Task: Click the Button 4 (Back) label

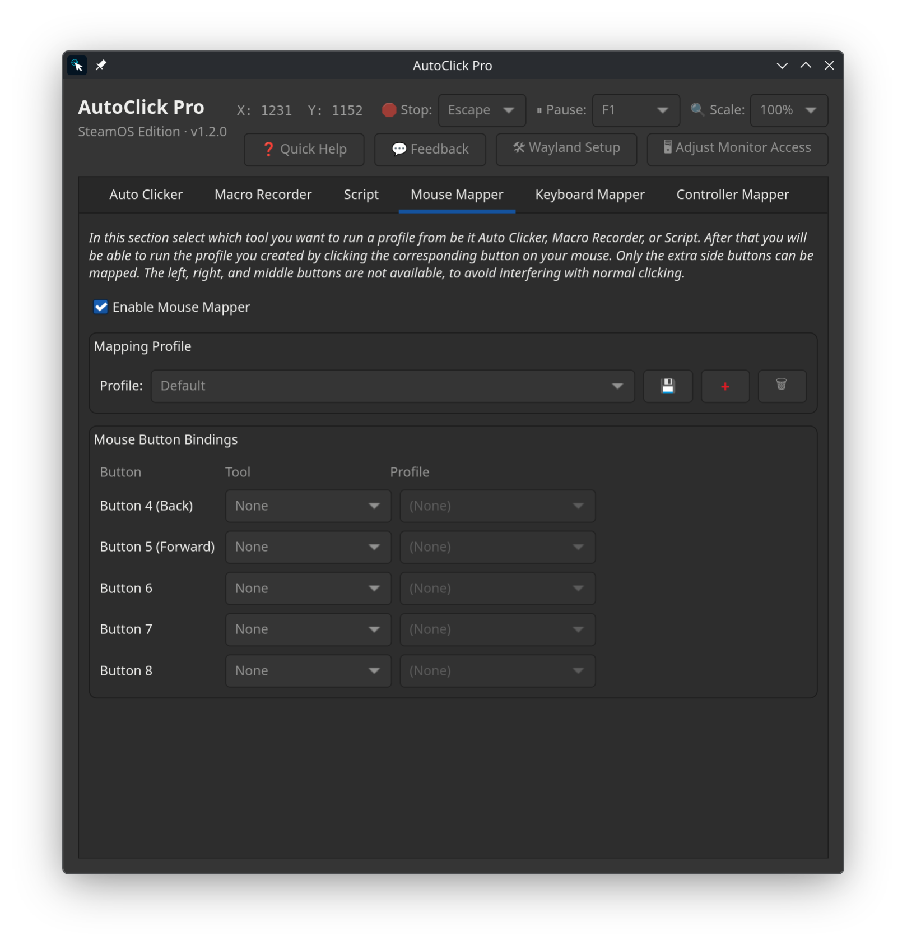Action: tap(146, 506)
